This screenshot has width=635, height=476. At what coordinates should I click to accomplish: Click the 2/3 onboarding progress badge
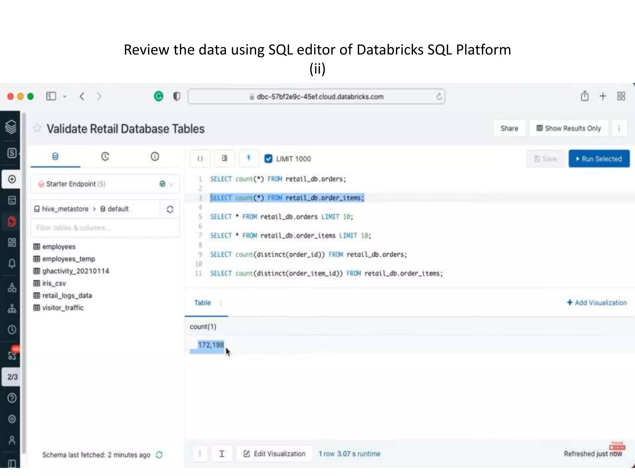pos(12,377)
